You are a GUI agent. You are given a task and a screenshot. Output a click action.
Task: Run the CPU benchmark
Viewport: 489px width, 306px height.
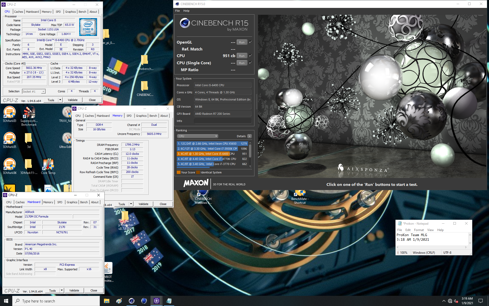242,56
